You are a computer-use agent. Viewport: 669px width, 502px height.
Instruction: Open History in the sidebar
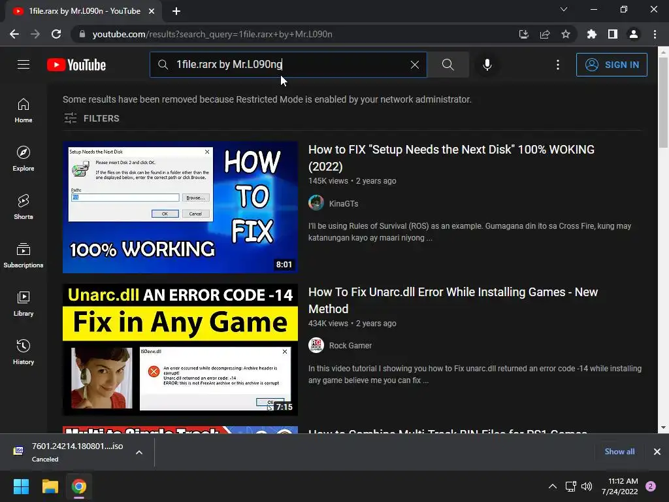(x=24, y=352)
